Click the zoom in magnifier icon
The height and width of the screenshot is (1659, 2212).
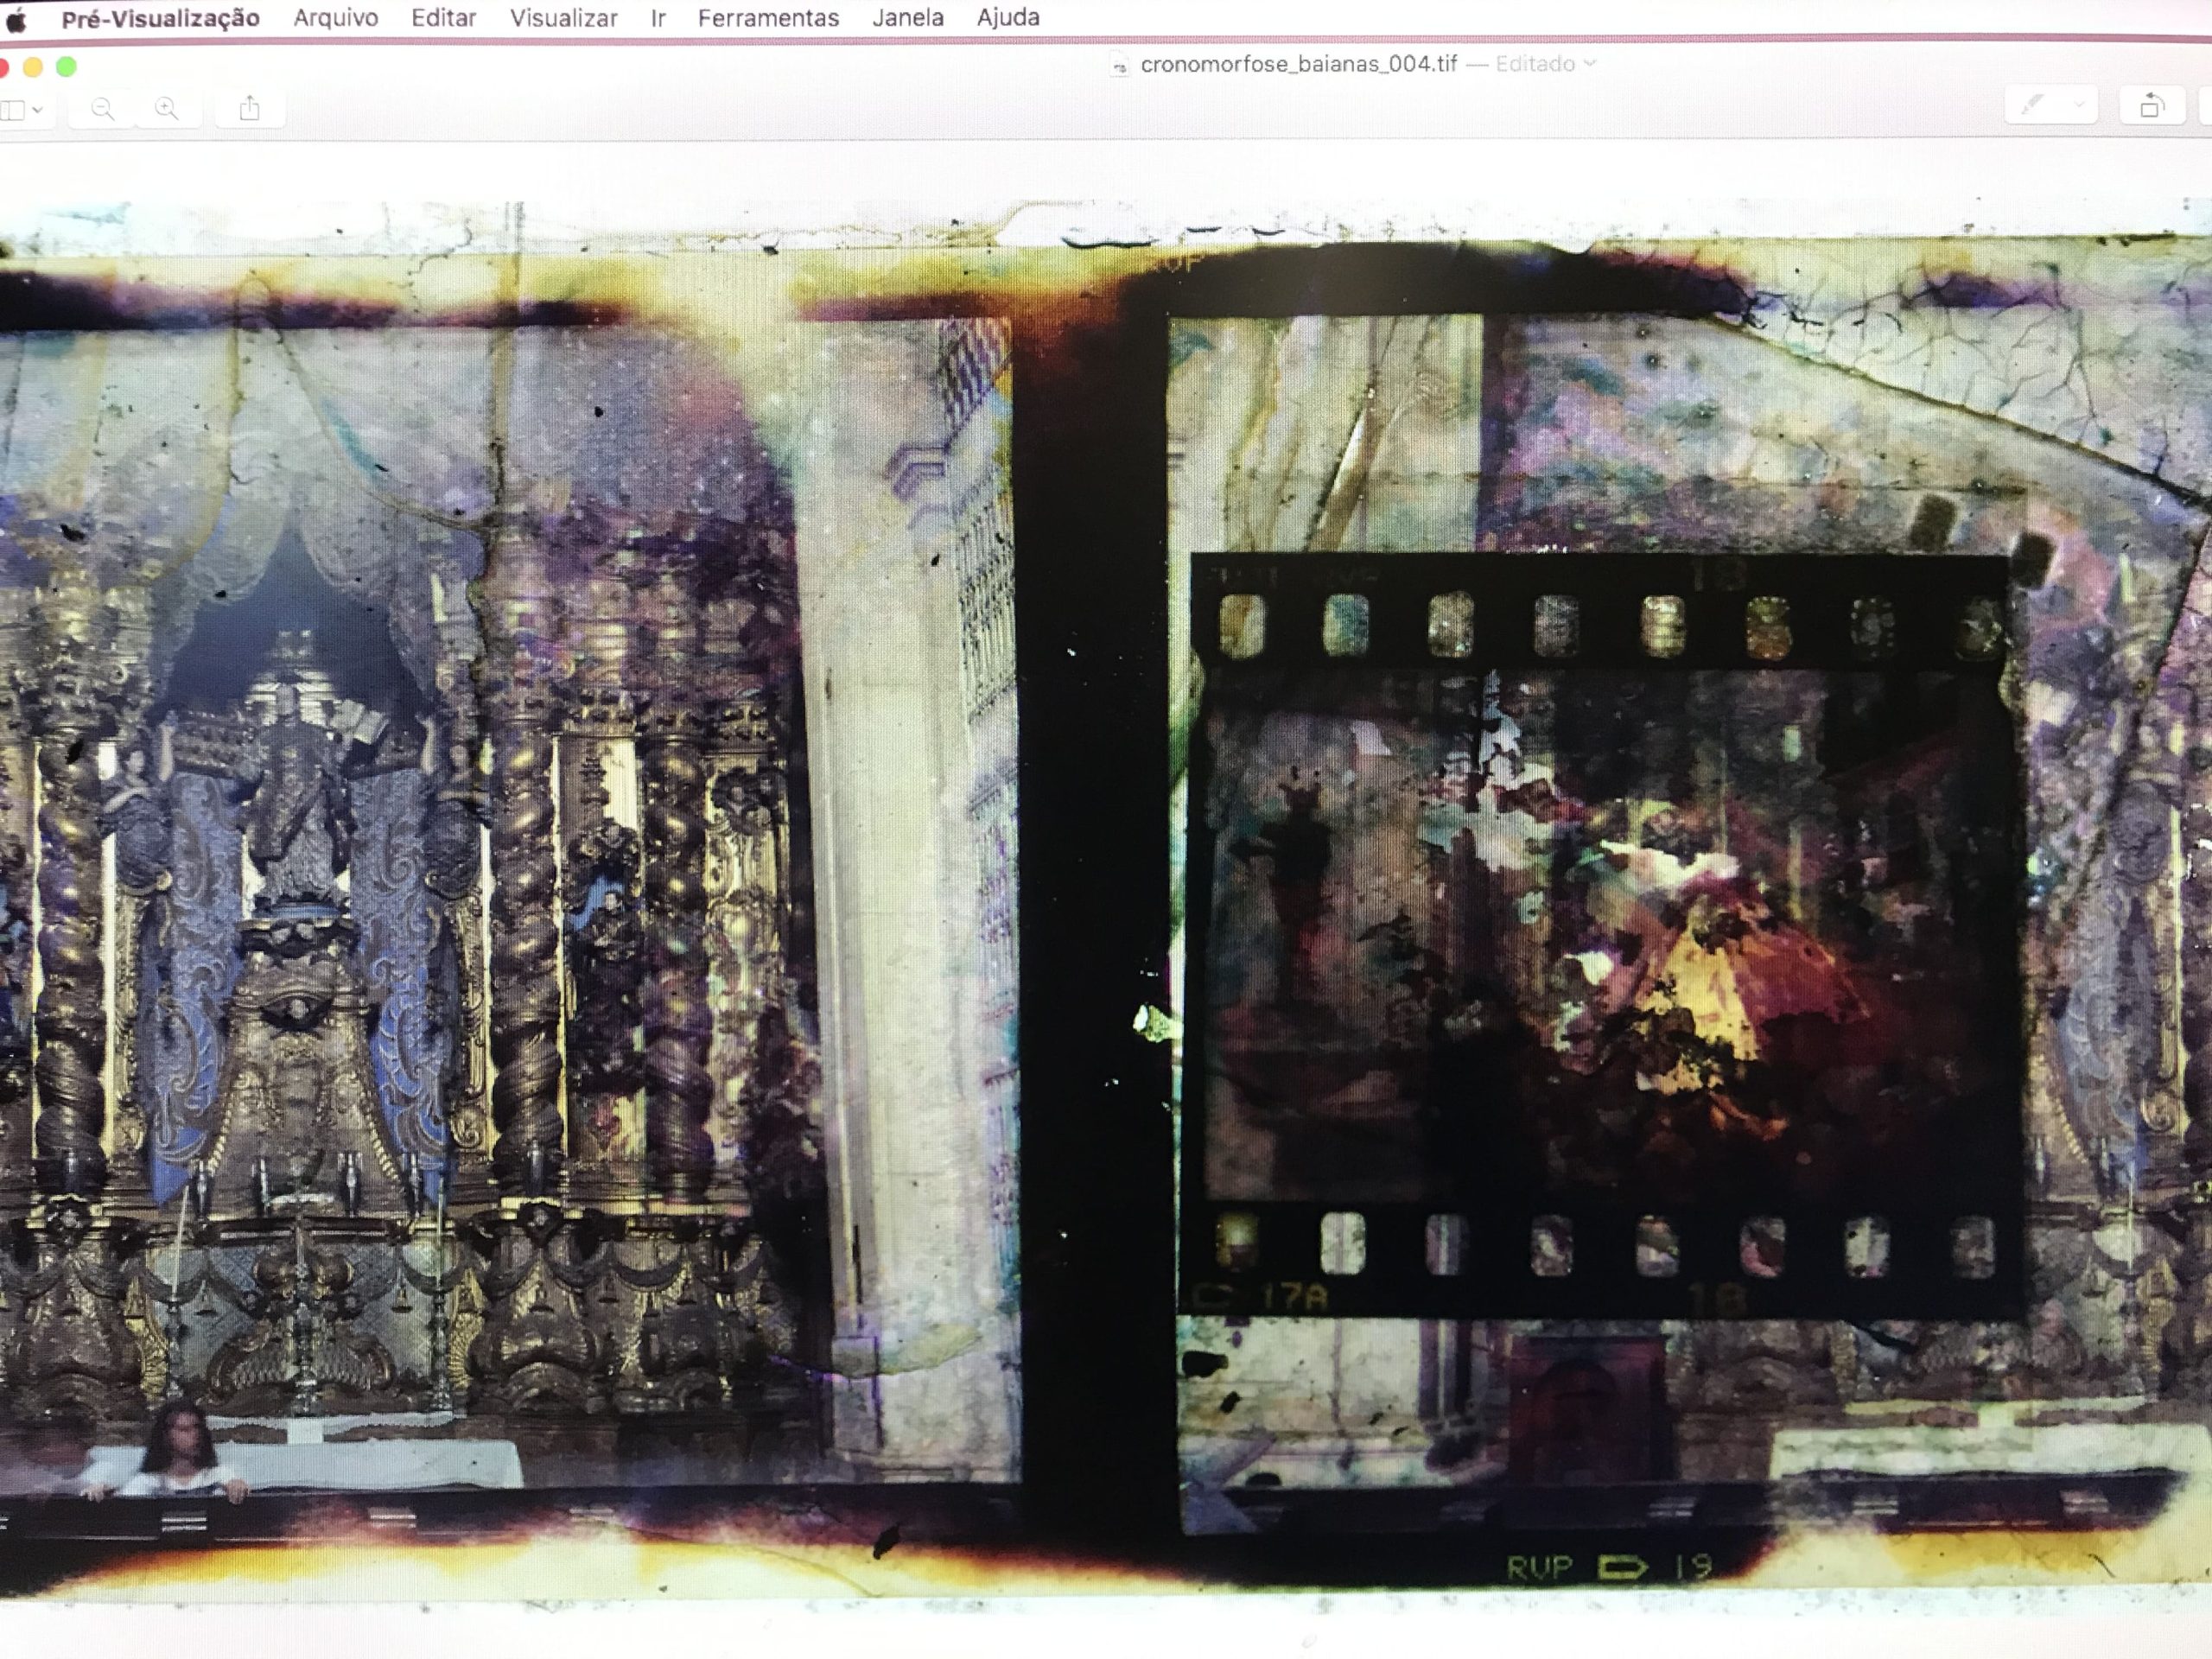167,109
